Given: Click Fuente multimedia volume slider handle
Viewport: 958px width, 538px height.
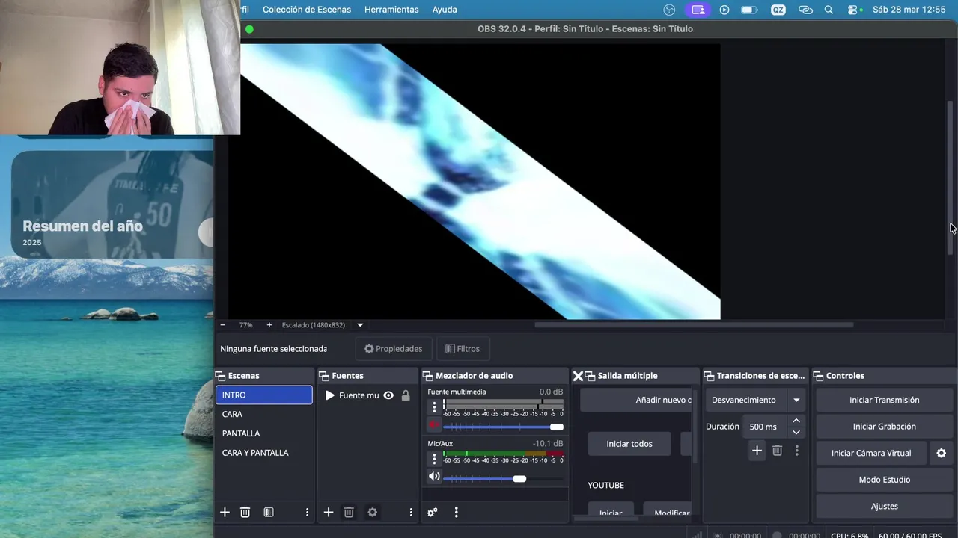Looking at the screenshot, I should [556, 427].
